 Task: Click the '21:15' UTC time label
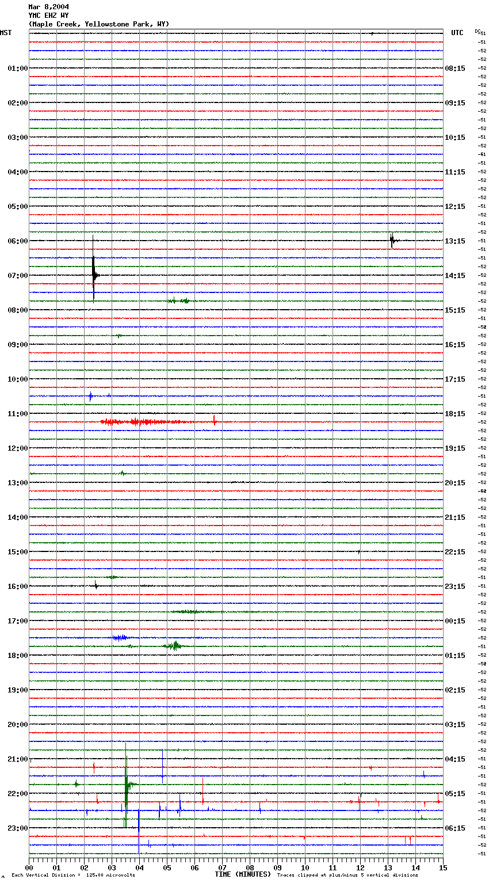pyautogui.click(x=455, y=517)
